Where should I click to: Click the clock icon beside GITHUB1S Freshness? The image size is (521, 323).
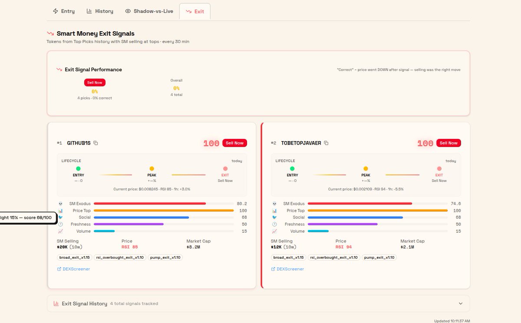pos(60,224)
